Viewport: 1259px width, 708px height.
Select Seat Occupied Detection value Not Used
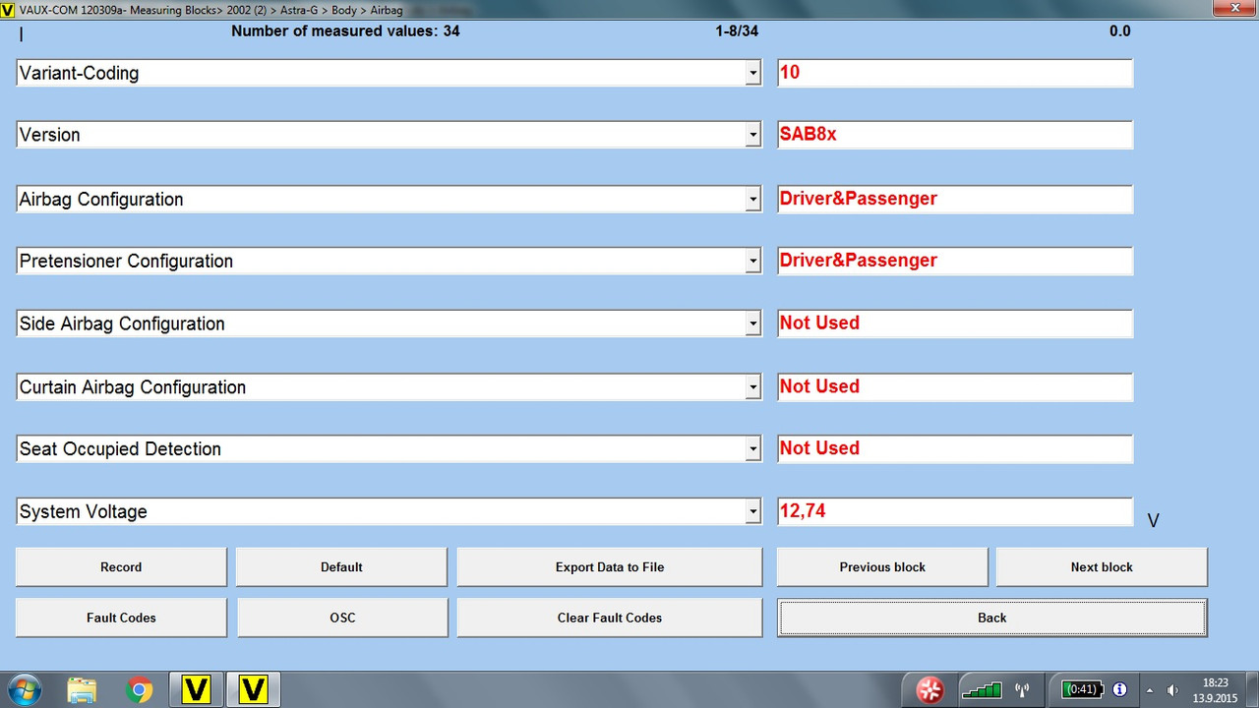tap(955, 448)
